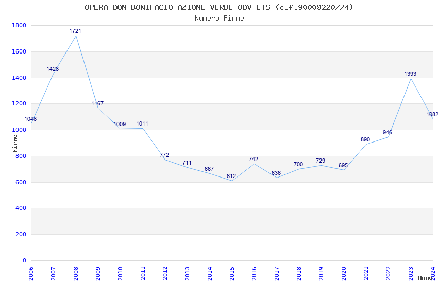Click the data label 1393

pos(410,74)
